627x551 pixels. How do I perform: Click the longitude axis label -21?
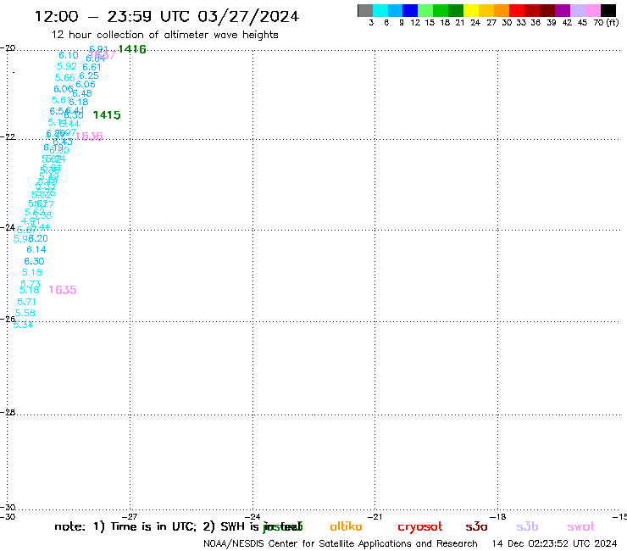[375, 516]
